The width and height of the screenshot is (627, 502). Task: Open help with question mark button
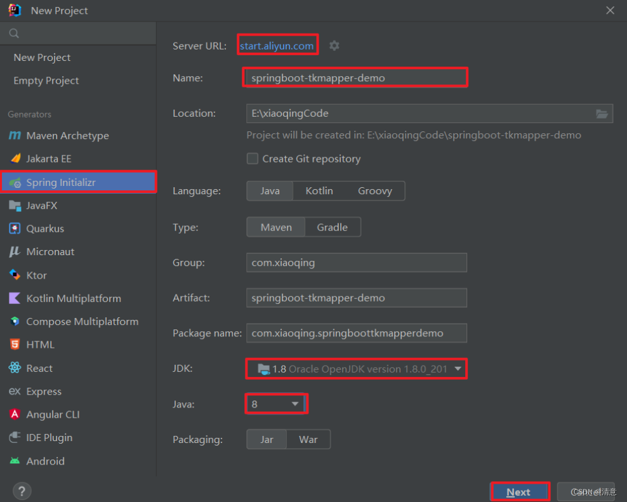[x=22, y=491]
